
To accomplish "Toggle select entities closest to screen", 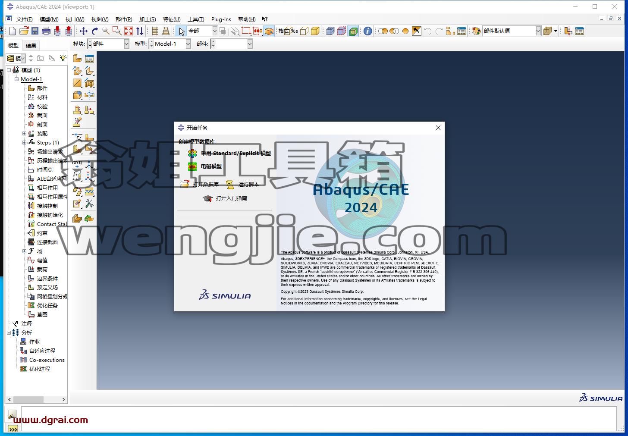I will (x=269, y=31).
